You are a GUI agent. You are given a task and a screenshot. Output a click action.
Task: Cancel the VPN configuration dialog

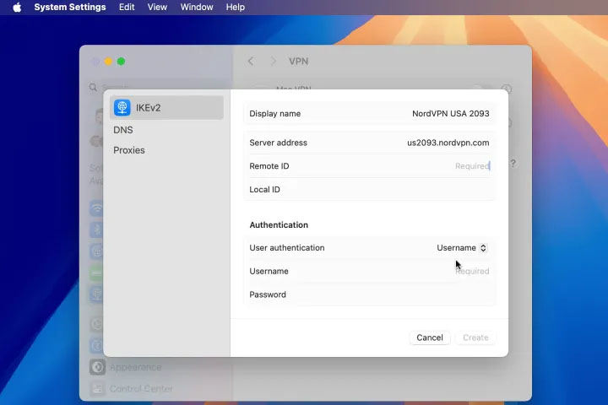click(430, 337)
